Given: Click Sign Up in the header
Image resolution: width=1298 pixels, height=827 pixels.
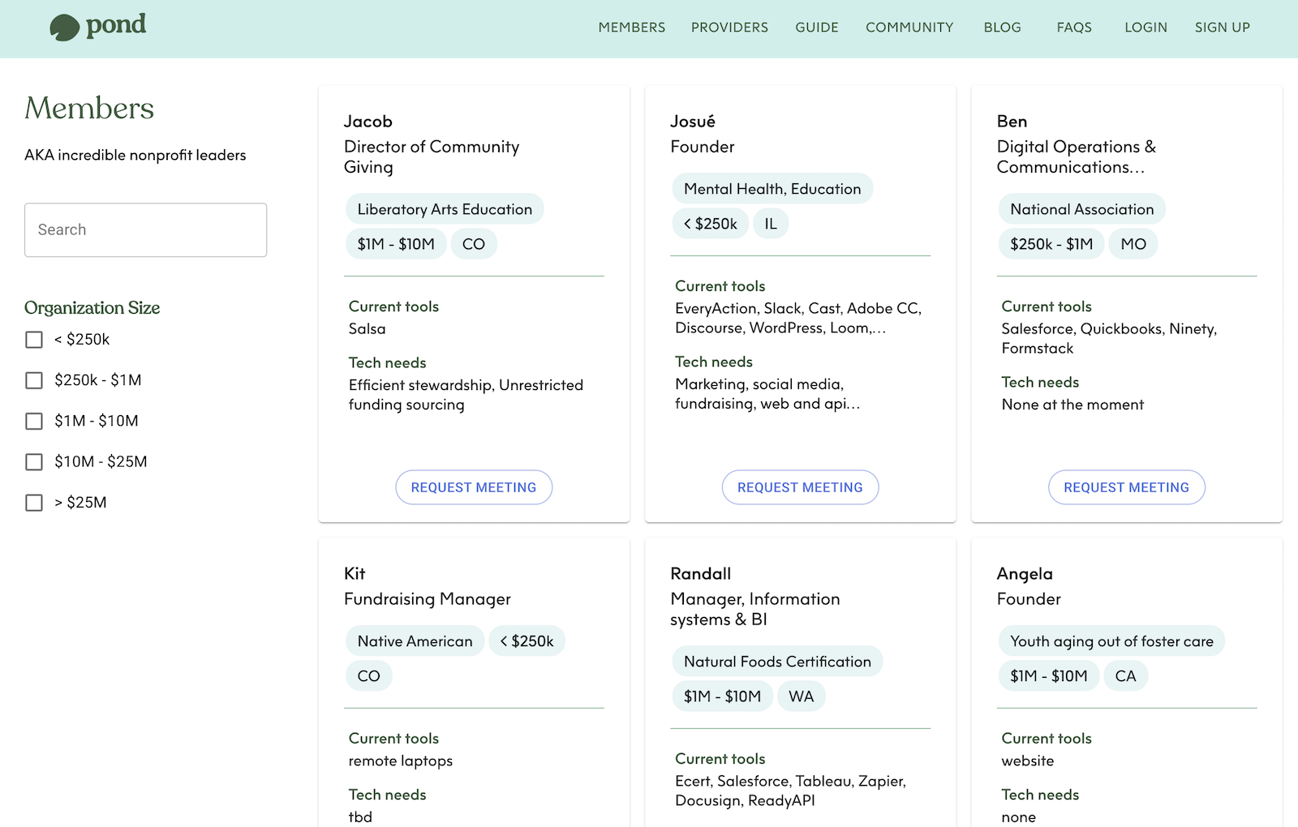Looking at the screenshot, I should point(1222,28).
